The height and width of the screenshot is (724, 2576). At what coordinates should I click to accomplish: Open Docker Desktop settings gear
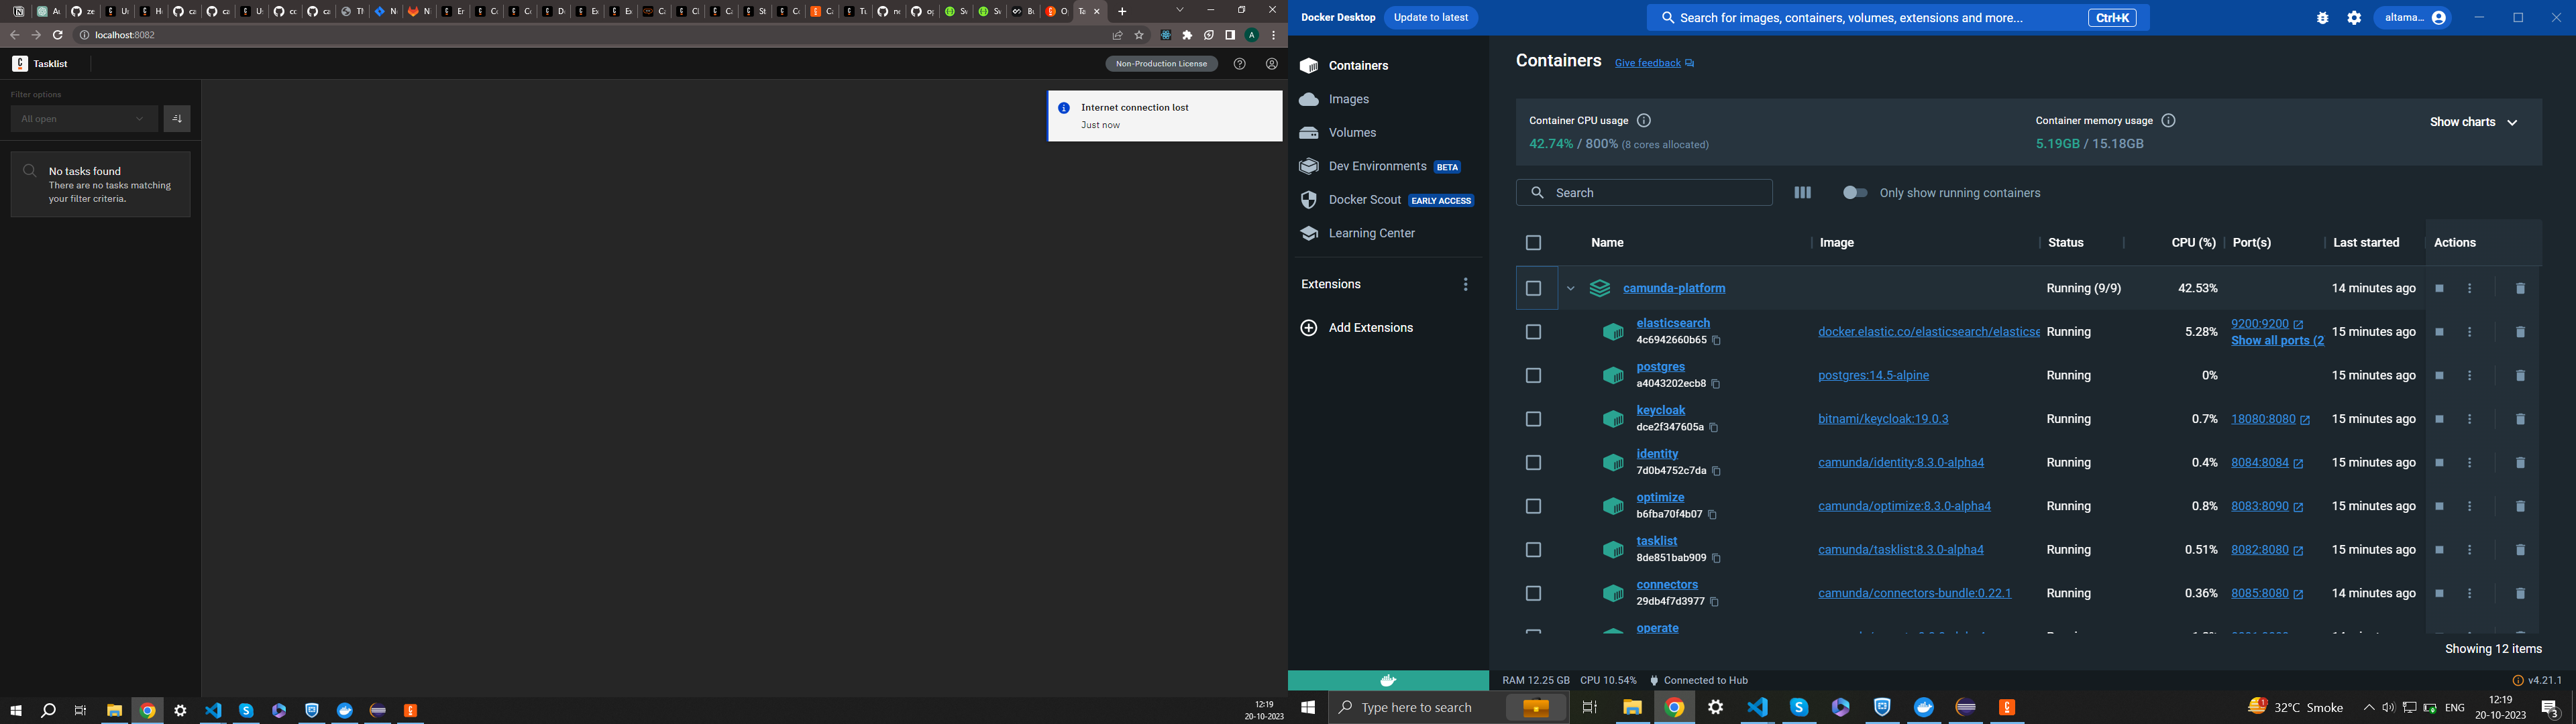click(x=2354, y=18)
